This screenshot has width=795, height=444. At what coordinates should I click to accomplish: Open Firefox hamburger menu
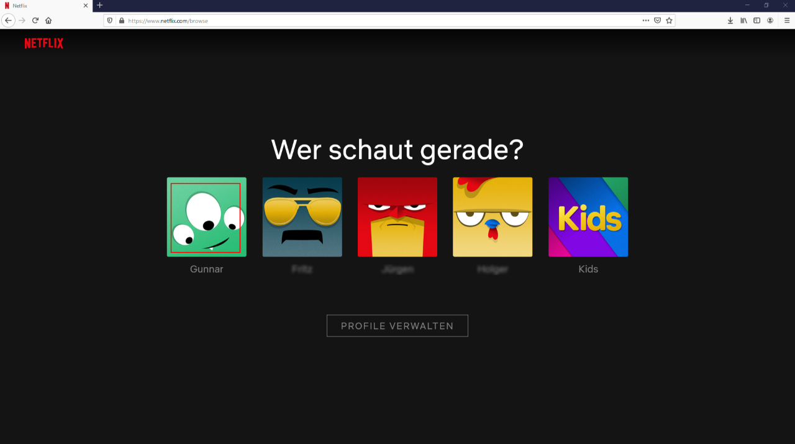click(787, 20)
